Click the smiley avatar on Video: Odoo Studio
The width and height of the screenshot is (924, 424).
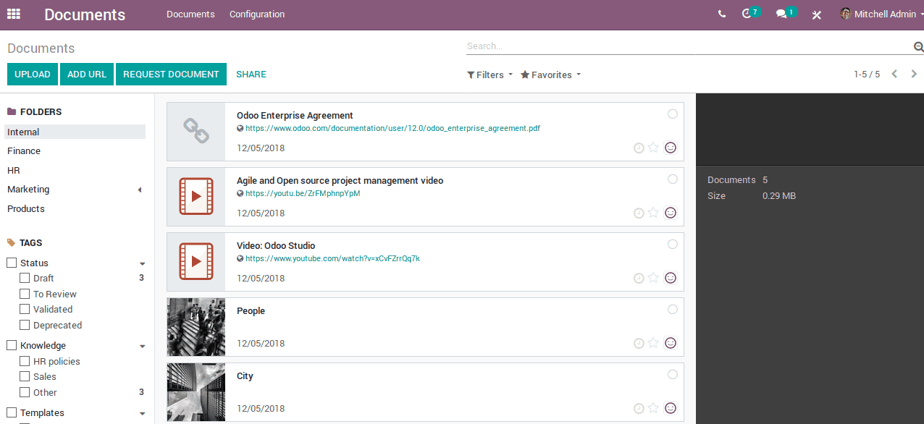coord(671,278)
